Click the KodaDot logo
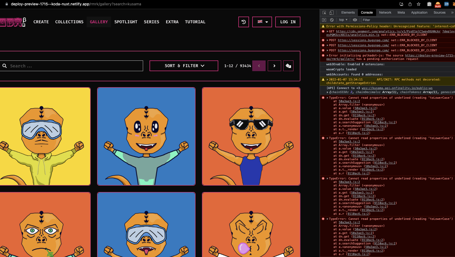The image size is (455, 257). 13,22
